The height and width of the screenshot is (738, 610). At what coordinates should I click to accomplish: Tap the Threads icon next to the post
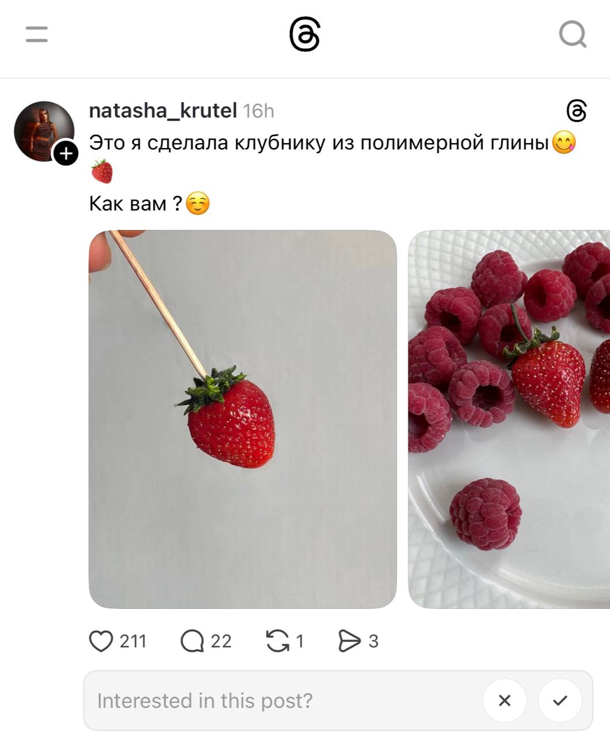tap(577, 111)
